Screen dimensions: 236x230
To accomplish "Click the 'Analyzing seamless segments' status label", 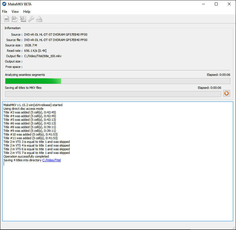I will click(x=25, y=75).
